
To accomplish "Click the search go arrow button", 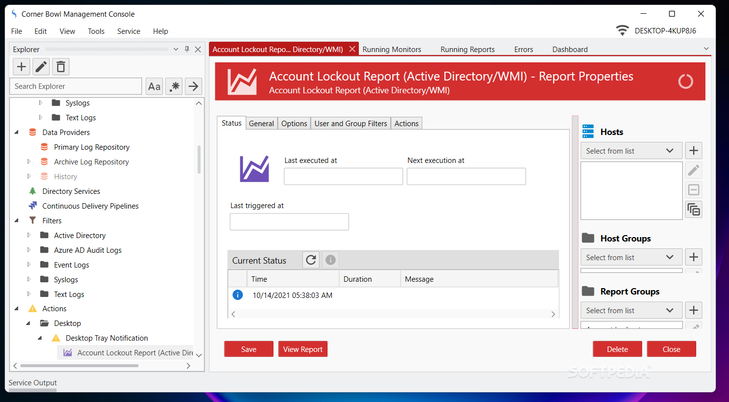I will click(x=194, y=86).
